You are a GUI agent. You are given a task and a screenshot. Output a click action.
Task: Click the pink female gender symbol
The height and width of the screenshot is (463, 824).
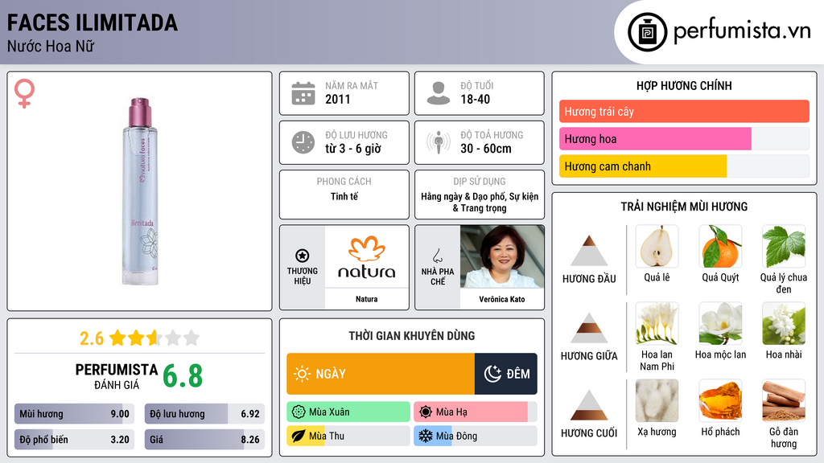[x=24, y=93]
